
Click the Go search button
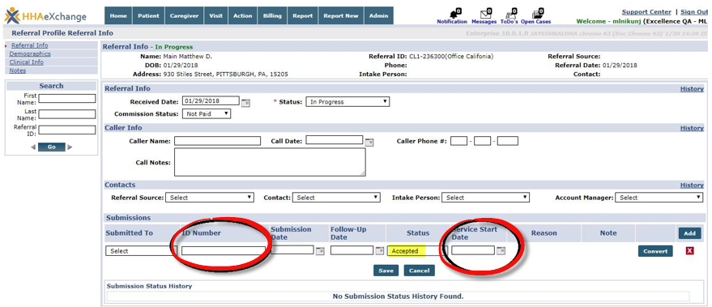point(51,147)
